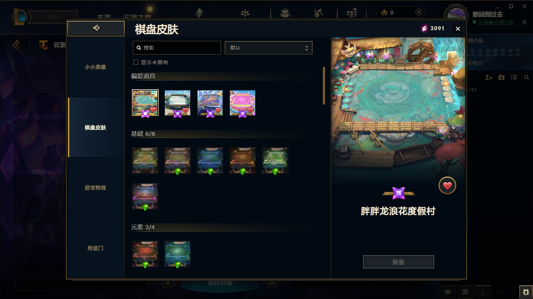Click the 装备 equip button
This screenshot has height=299, width=533.
click(398, 262)
